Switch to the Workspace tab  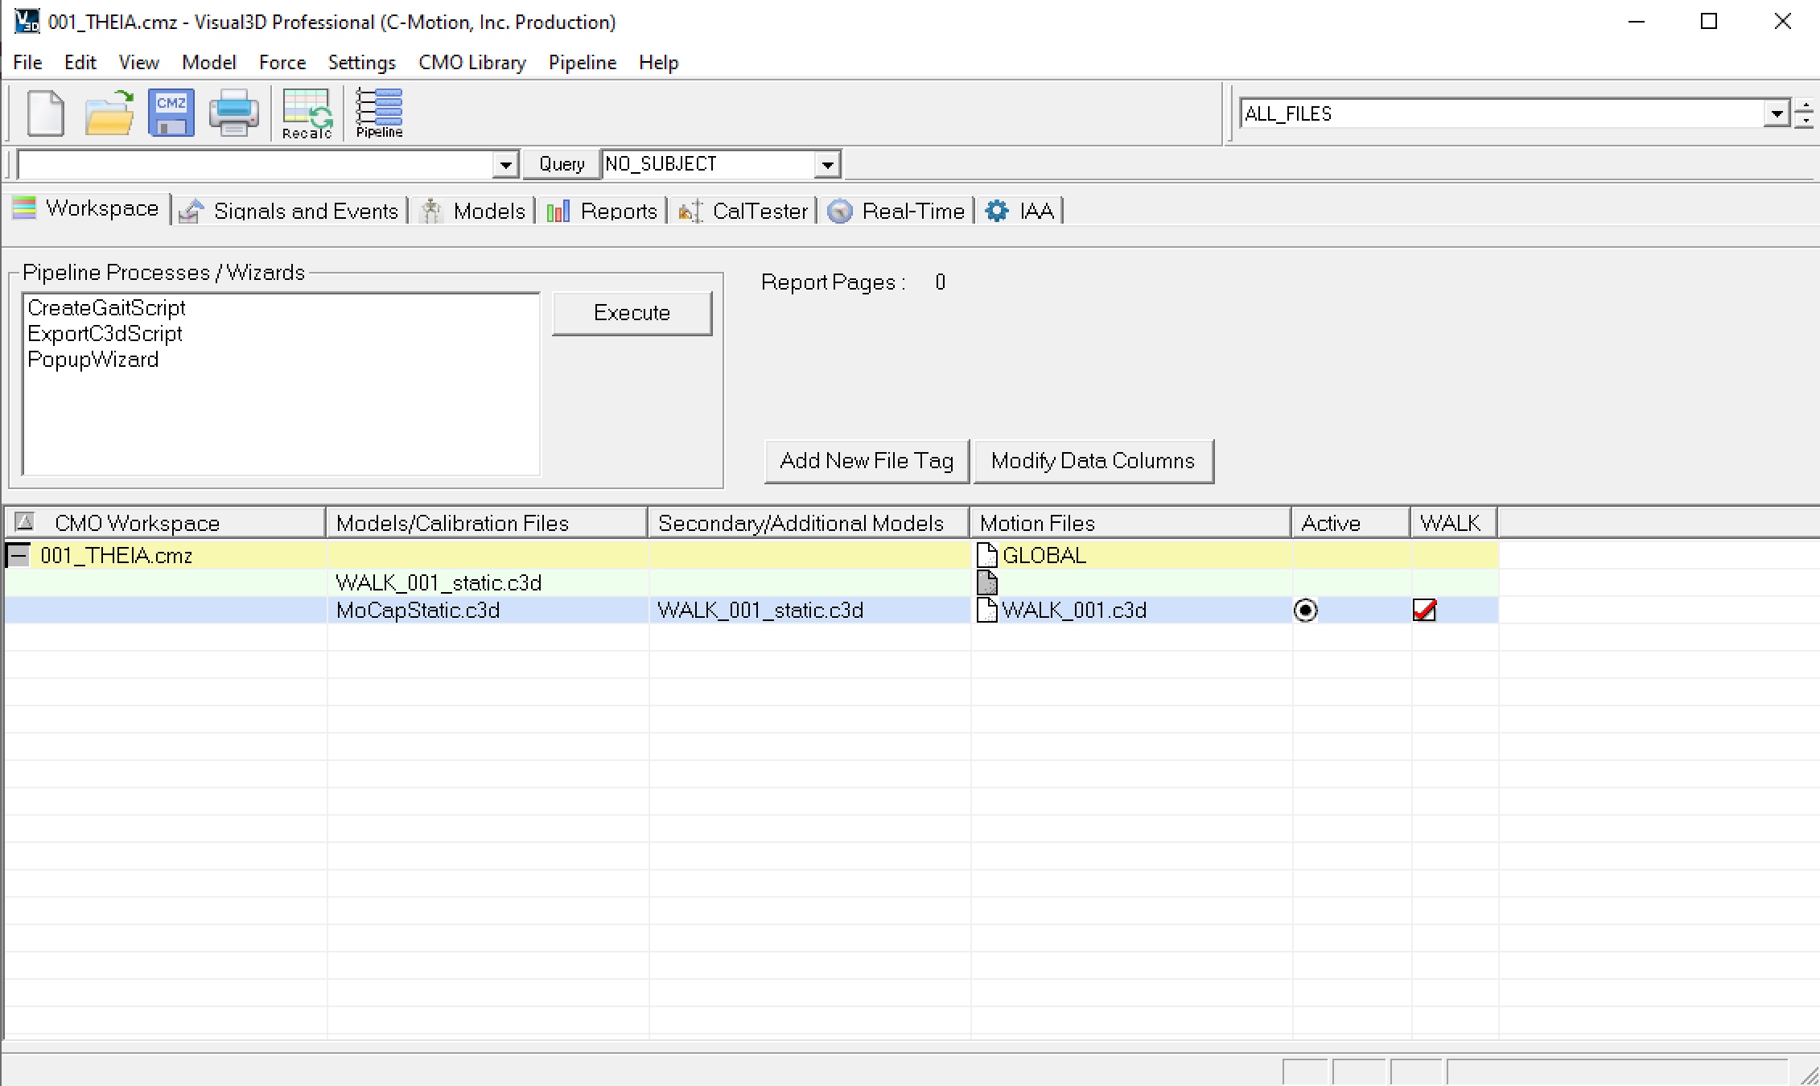[x=87, y=208]
